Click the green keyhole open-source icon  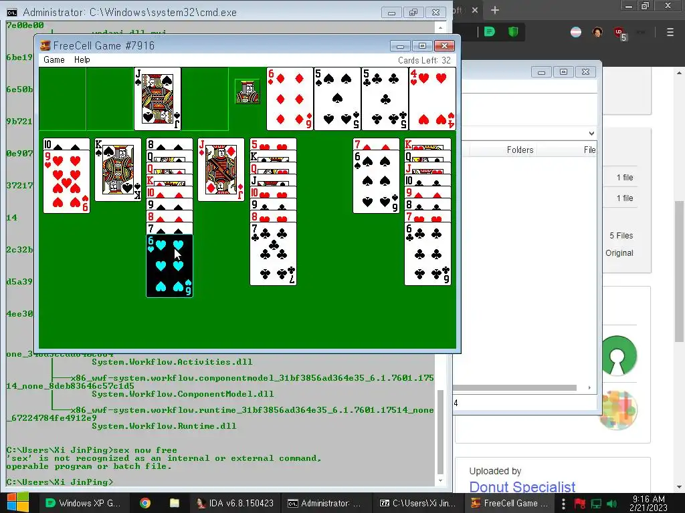617,355
